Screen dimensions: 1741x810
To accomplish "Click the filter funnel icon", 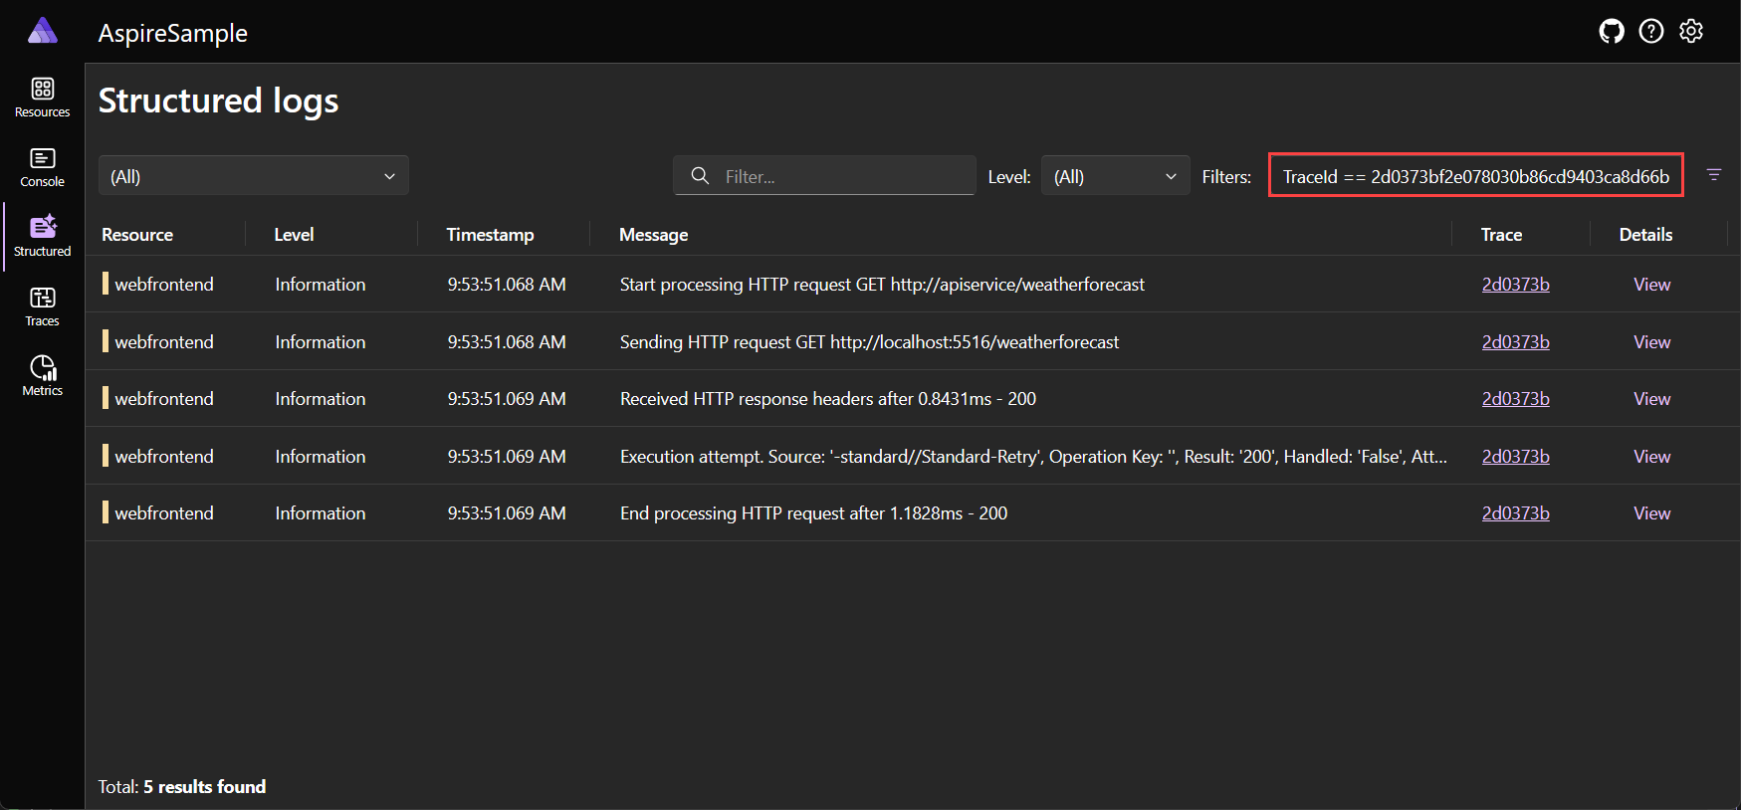I will click(x=1713, y=175).
